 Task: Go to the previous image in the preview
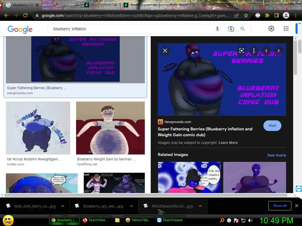(266, 51)
